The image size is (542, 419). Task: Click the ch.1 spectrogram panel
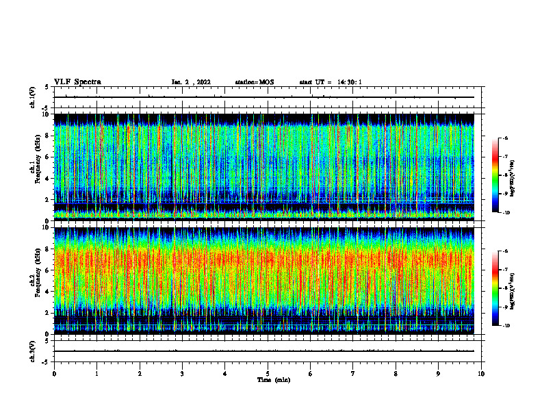pyautogui.click(x=264, y=167)
